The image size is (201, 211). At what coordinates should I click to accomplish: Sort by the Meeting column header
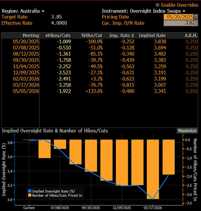[x=30, y=36]
